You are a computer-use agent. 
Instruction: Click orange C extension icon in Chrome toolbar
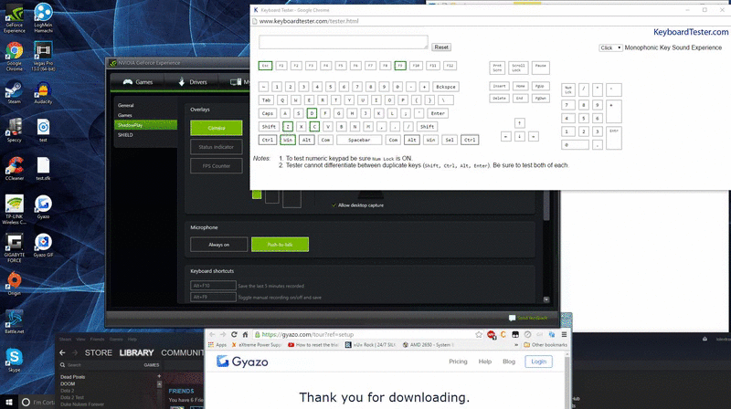click(x=503, y=334)
